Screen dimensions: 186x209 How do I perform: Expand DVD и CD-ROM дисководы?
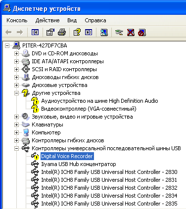pos(16,53)
